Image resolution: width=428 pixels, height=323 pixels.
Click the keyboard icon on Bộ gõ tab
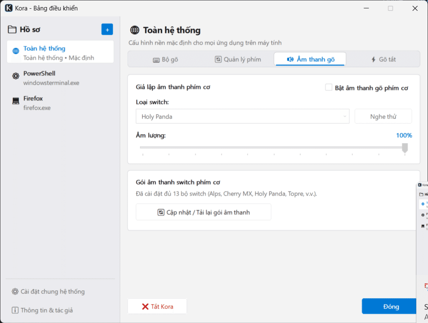tap(156, 60)
